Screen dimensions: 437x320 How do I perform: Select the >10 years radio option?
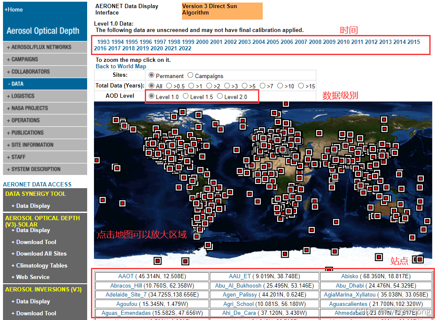point(280,86)
